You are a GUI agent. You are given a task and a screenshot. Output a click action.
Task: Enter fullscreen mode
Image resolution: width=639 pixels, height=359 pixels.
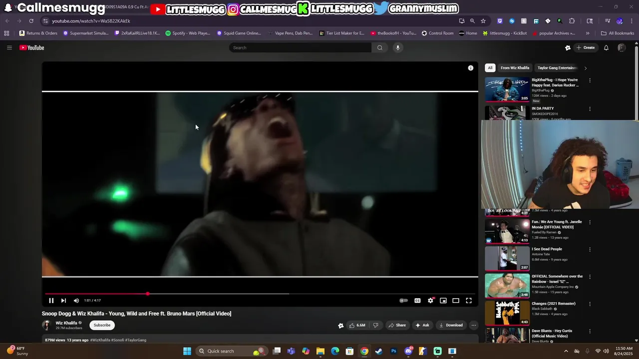click(x=469, y=301)
